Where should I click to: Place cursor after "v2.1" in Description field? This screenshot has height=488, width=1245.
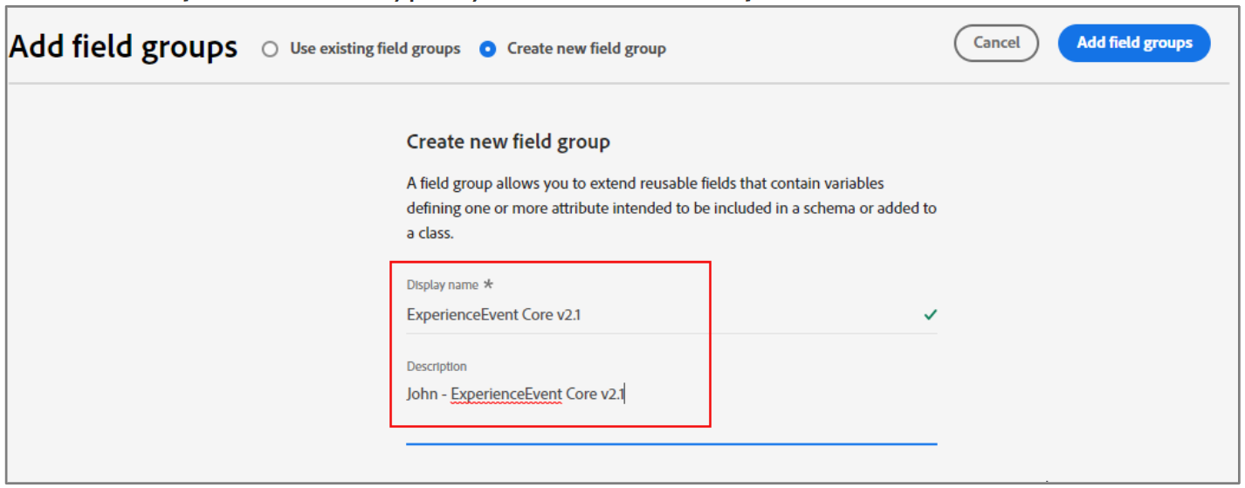(626, 395)
